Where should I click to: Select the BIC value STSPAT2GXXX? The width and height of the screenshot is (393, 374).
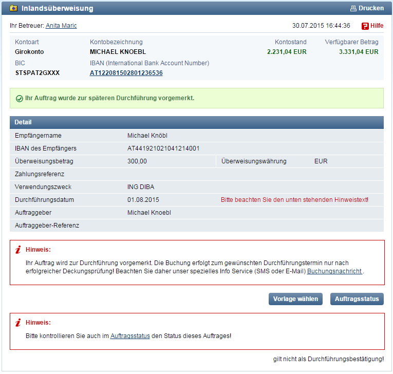pos(38,73)
